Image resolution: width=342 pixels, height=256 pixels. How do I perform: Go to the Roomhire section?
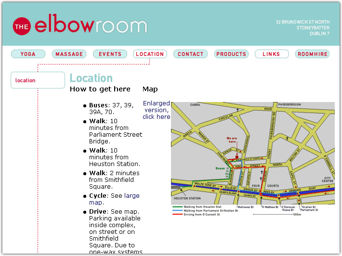click(x=312, y=54)
